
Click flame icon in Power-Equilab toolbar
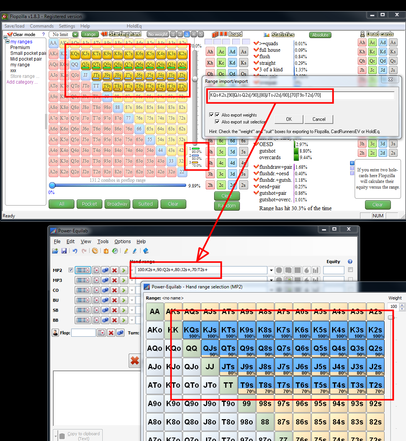tap(106, 251)
